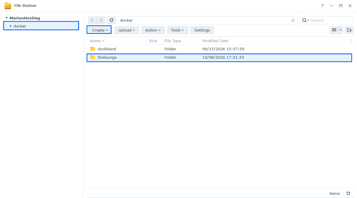Add docker path to favorites star
Screen dimensions: 357x198
tap(293, 20)
